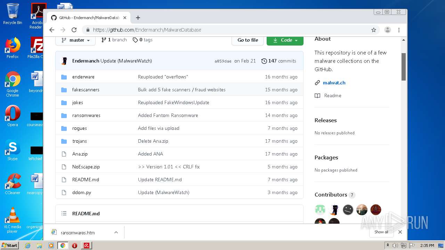
Task: Select the Skype desktop shortcut
Action: coord(13,150)
